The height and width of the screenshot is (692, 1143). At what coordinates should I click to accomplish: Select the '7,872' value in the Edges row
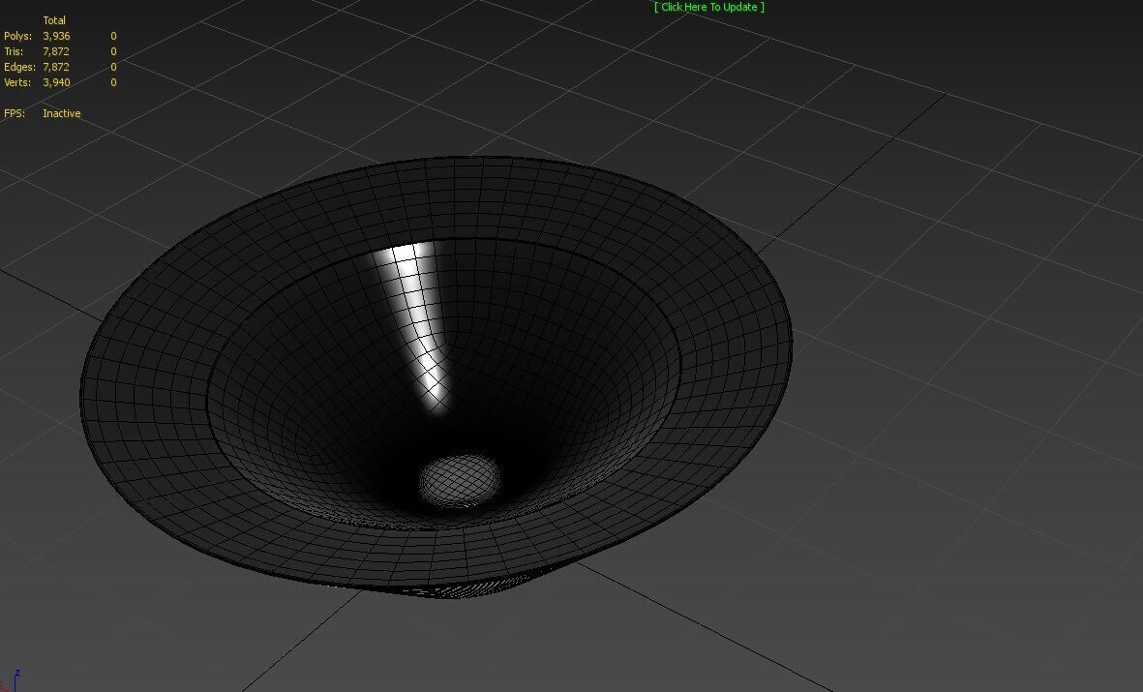56,67
